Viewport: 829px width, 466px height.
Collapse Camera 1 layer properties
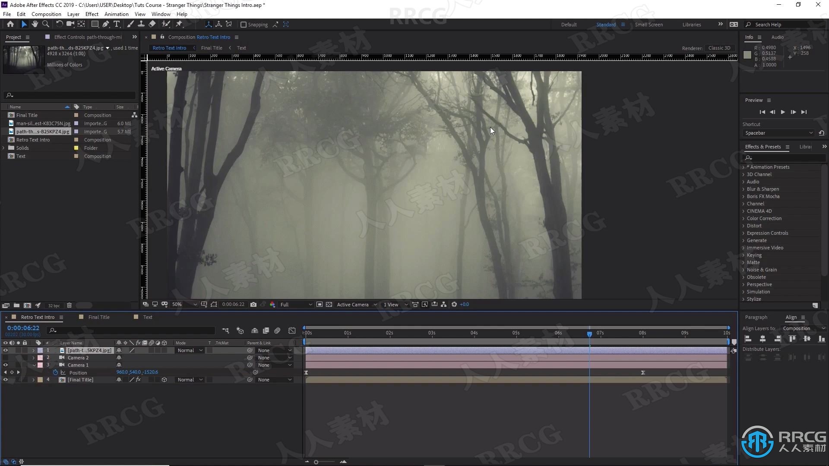(x=34, y=365)
